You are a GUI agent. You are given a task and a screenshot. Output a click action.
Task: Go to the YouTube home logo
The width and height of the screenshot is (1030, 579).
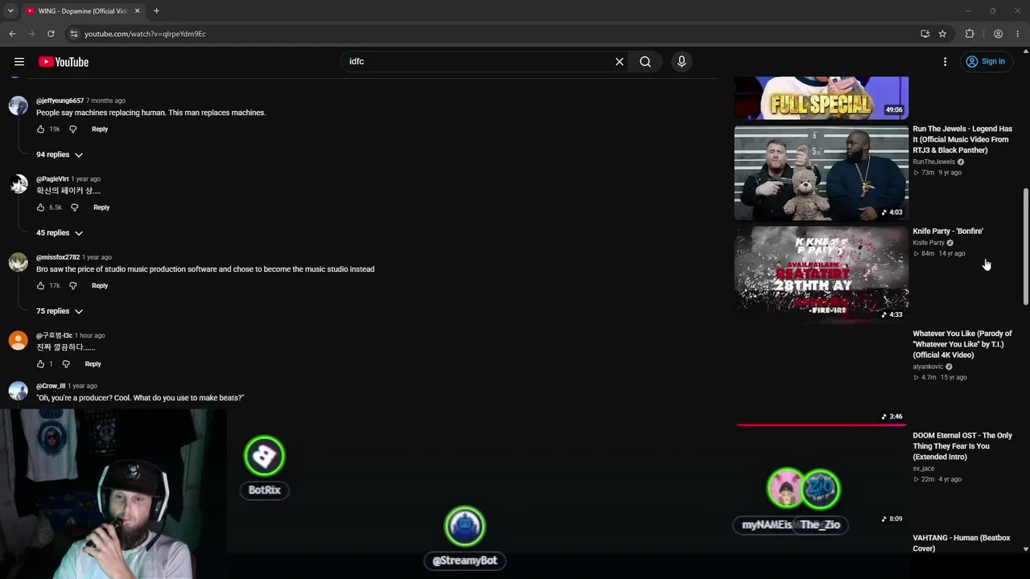click(64, 62)
